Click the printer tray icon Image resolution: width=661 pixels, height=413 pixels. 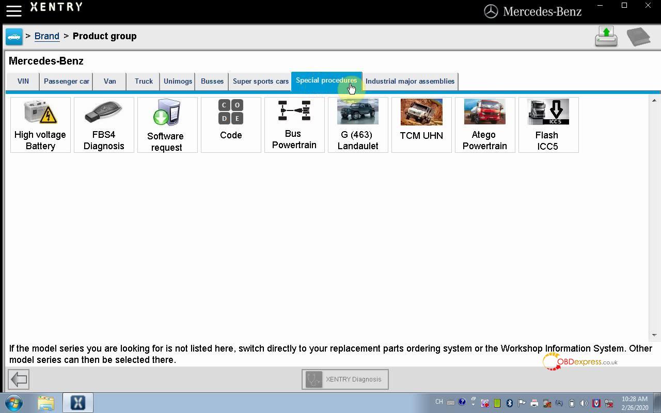pyautogui.click(x=534, y=403)
